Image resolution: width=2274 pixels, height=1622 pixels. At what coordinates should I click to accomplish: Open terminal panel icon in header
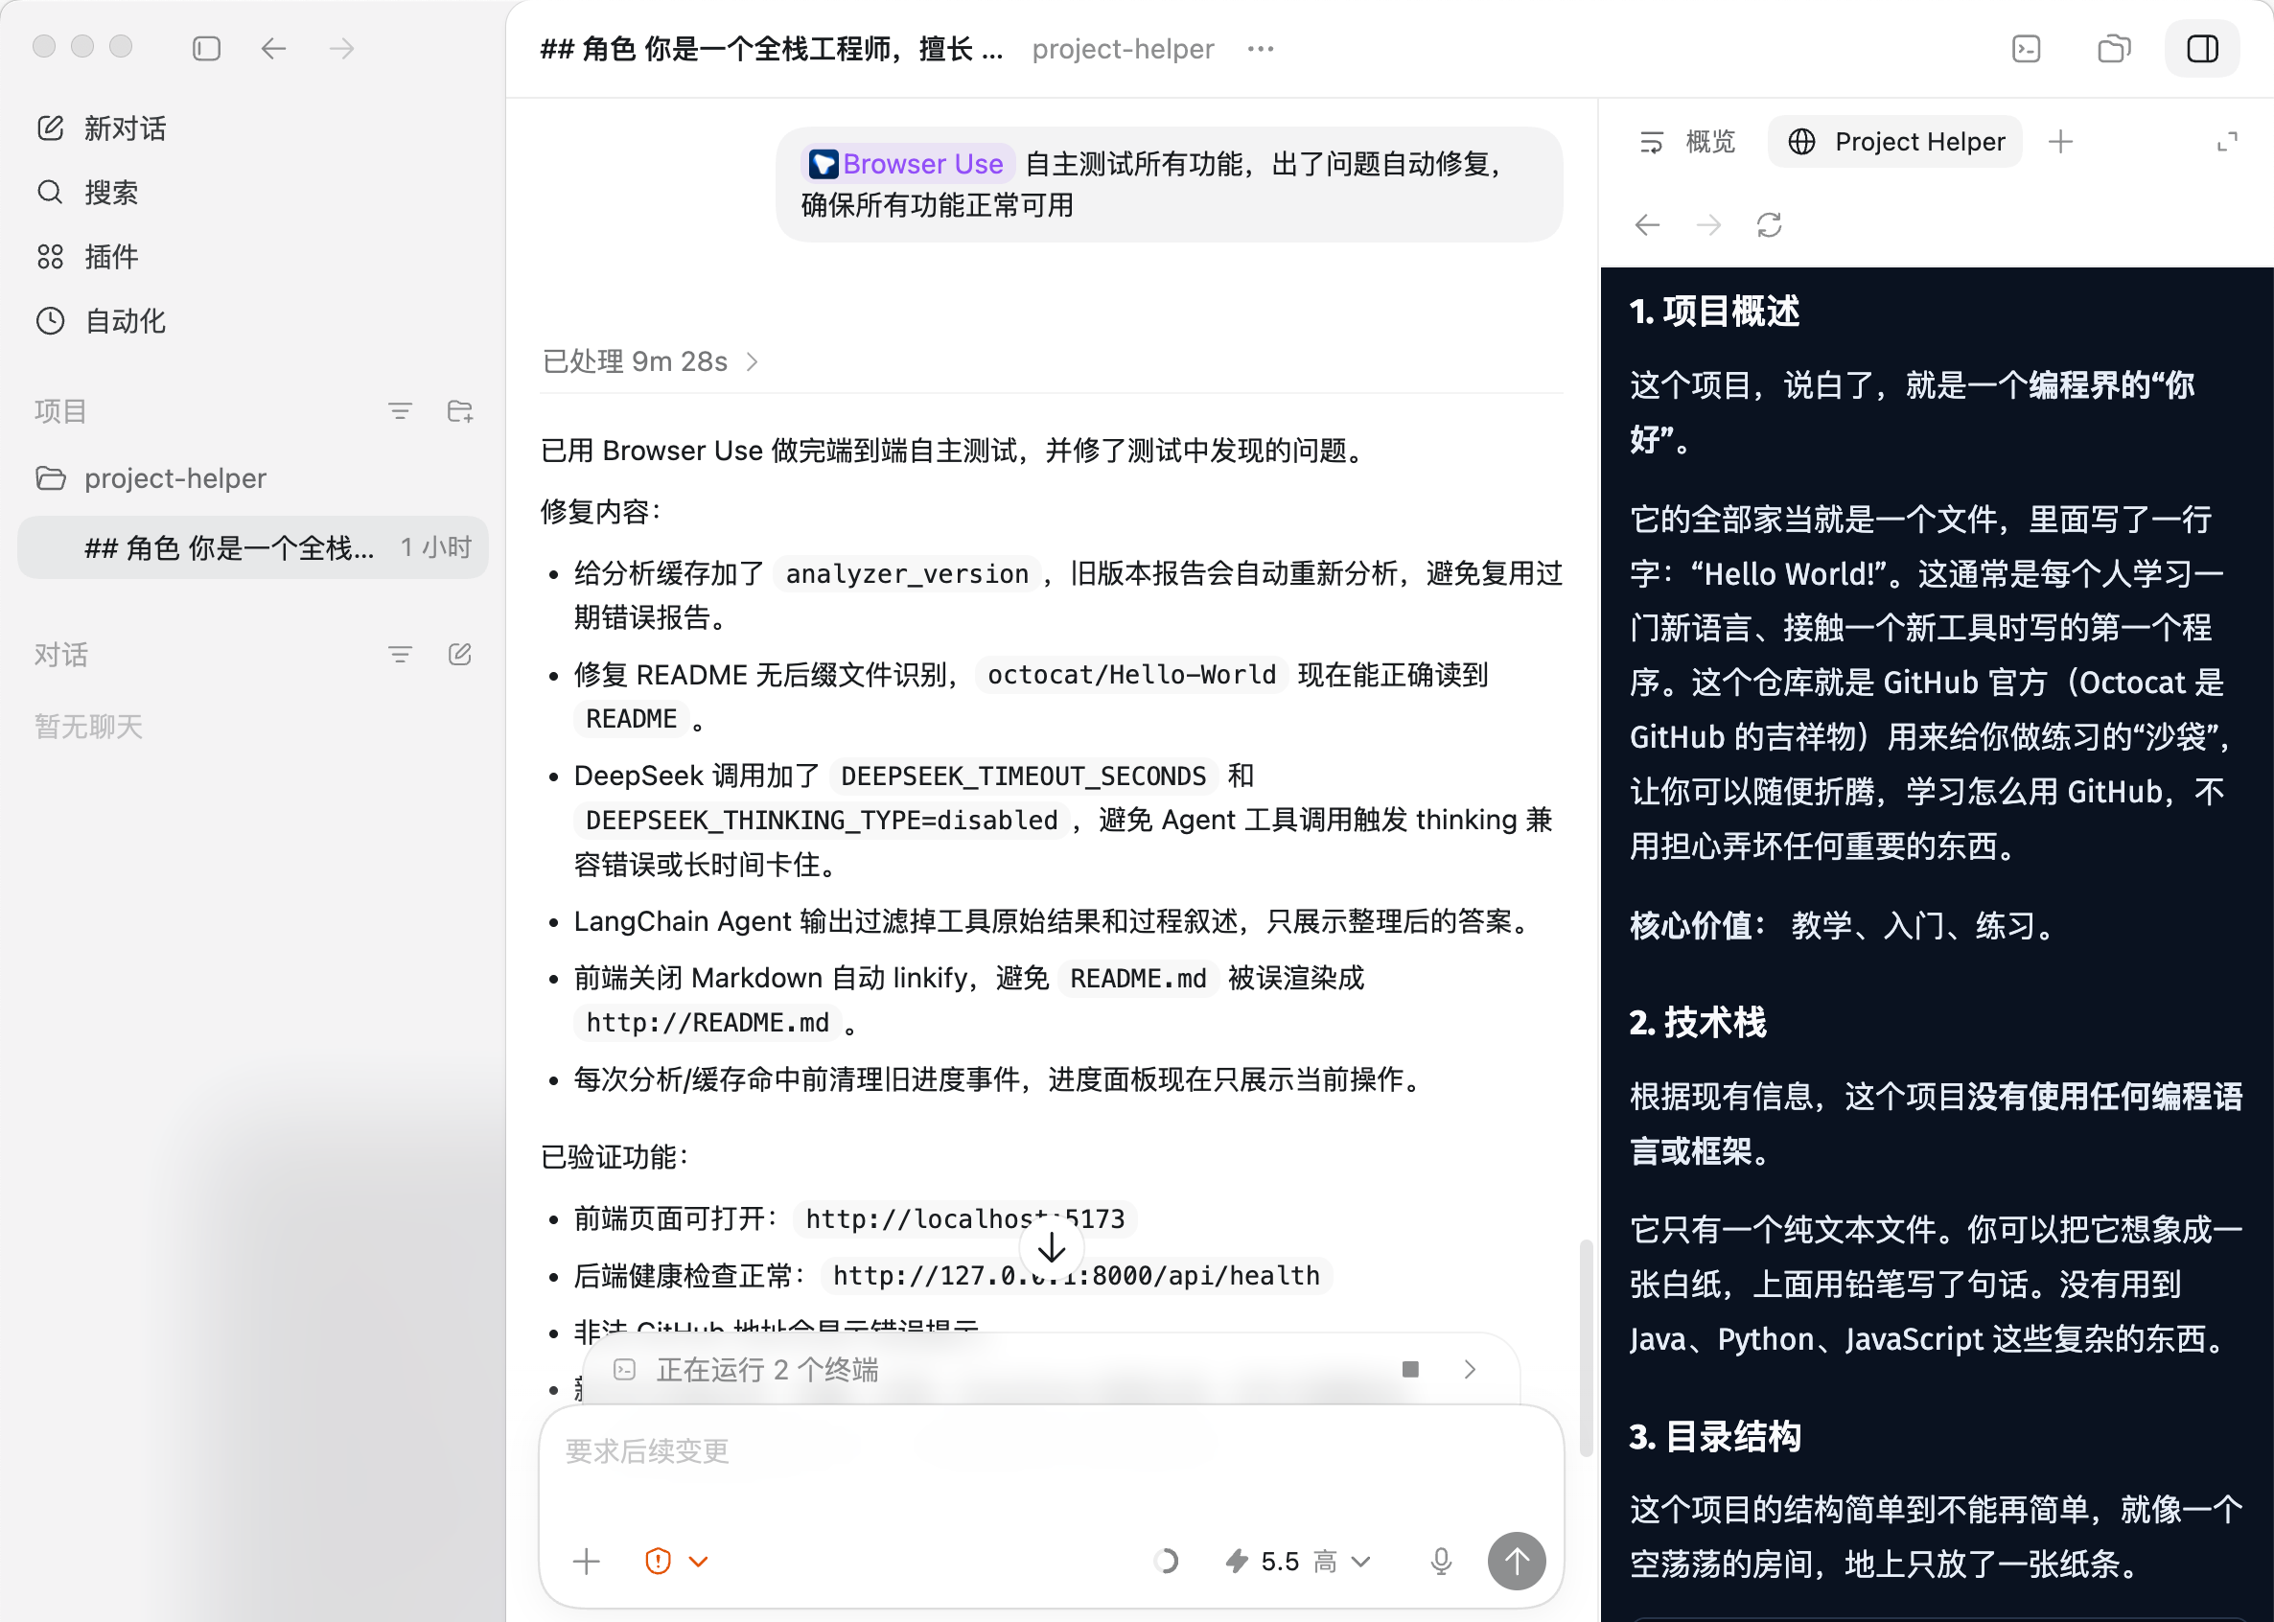pyautogui.click(x=2026, y=49)
